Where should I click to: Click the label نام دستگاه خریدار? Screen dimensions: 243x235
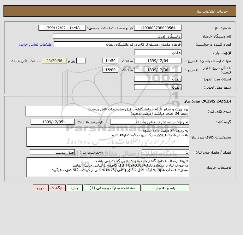(x=216, y=36)
